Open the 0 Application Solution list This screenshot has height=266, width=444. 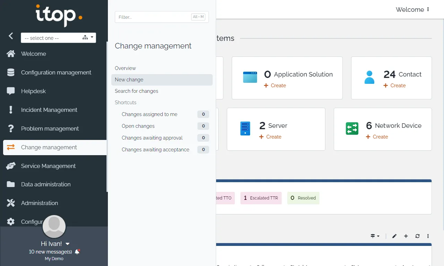click(x=298, y=74)
